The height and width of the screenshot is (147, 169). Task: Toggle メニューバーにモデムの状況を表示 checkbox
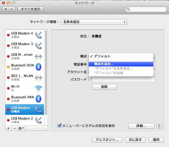59,125
